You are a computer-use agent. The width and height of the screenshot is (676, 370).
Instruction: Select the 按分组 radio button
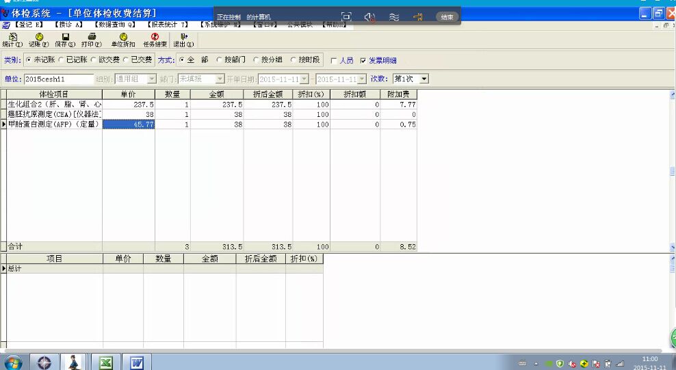pos(256,60)
